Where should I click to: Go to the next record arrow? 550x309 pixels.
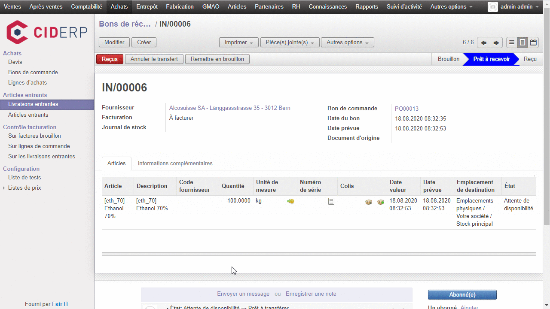coord(496,42)
